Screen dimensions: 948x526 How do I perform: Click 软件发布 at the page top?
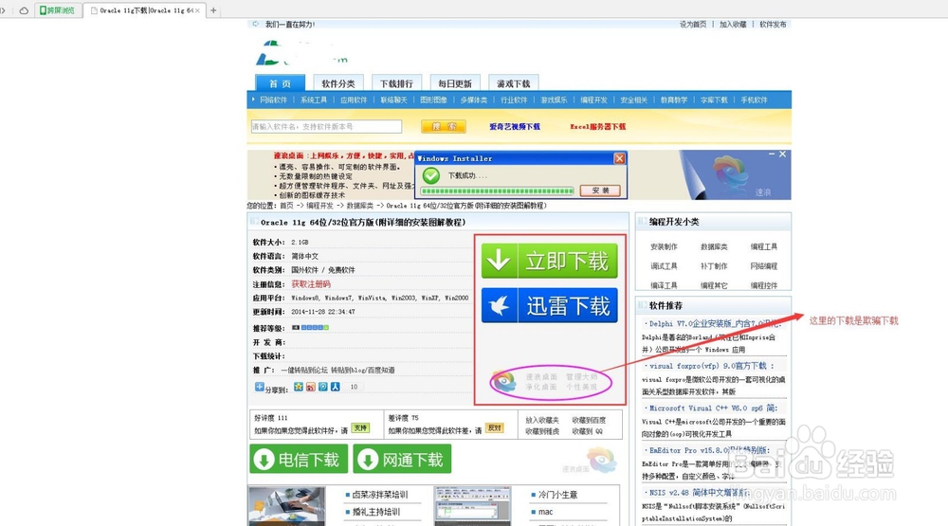[773, 25]
